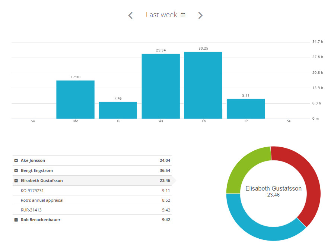
Task: Expand Ake Jonsson's time entries
Action: [x=15, y=160]
